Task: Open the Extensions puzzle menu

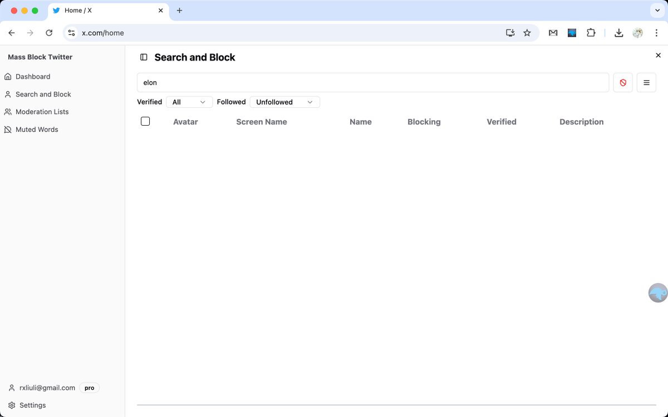Action: 591,33
